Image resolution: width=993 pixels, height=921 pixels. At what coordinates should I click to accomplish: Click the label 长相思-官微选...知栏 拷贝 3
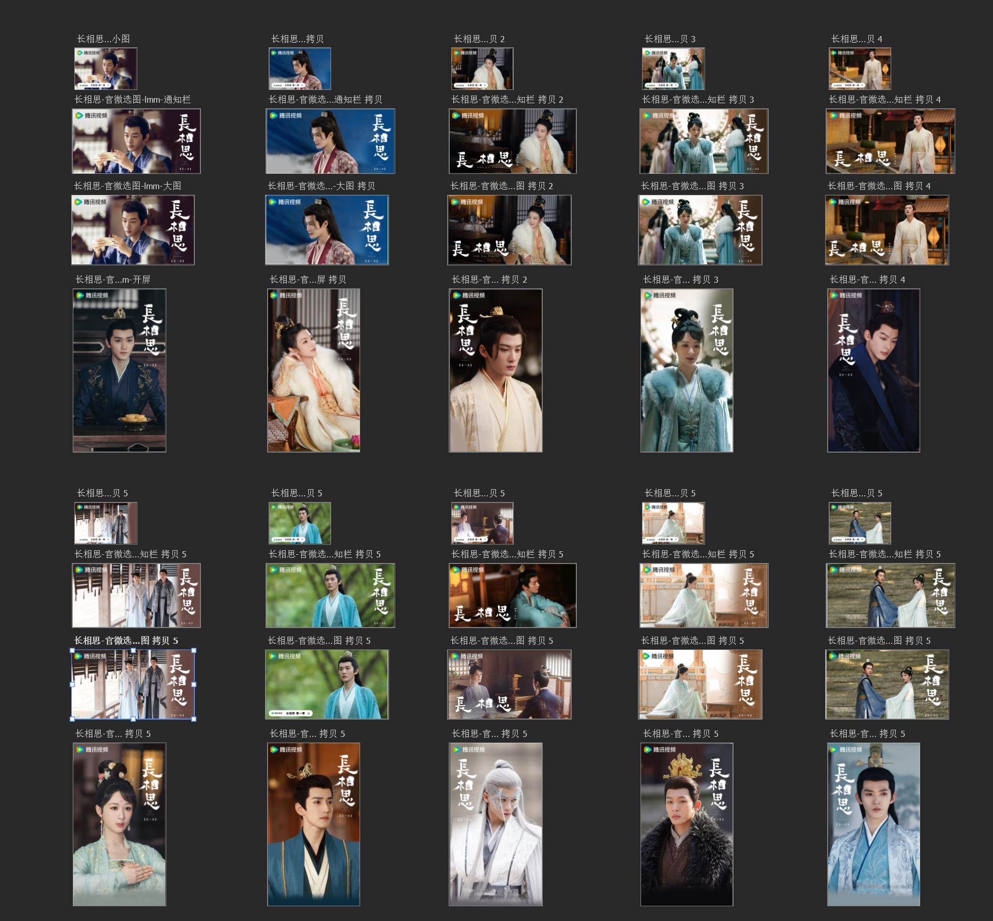tap(698, 100)
